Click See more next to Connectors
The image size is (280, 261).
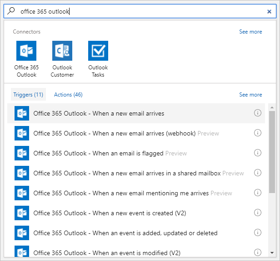click(250, 32)
